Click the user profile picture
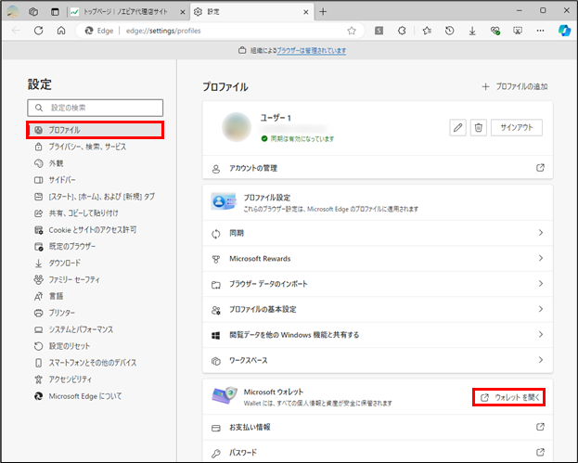Viewport: 578px width, 463px height. point(237,127)
